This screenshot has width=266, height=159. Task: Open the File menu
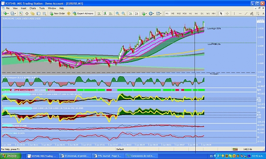pyautogui.click(x=8, y=8)
